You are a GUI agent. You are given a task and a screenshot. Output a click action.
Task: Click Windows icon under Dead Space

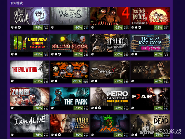pyautogui.click(x=133, y=81)
